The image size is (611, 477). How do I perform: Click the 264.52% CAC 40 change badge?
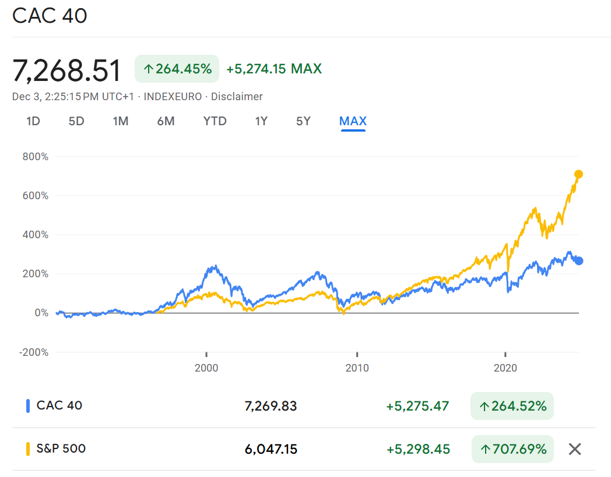click(x=512, y=406)
